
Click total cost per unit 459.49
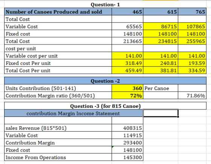pyautogui.click(x=127, y=70)
